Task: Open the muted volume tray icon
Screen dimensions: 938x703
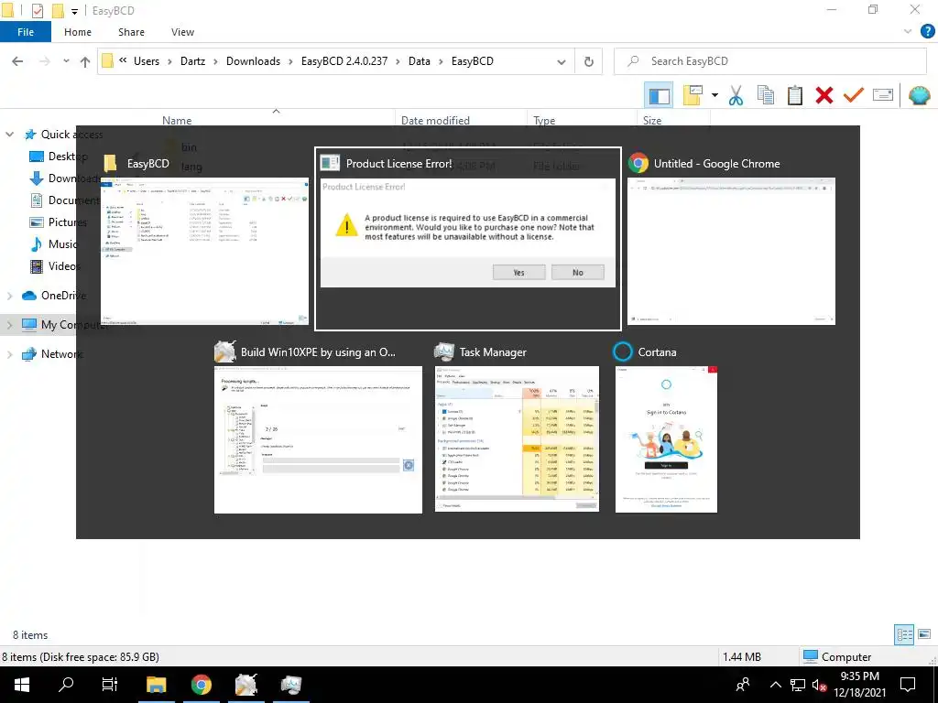Action: click(819, 685)
